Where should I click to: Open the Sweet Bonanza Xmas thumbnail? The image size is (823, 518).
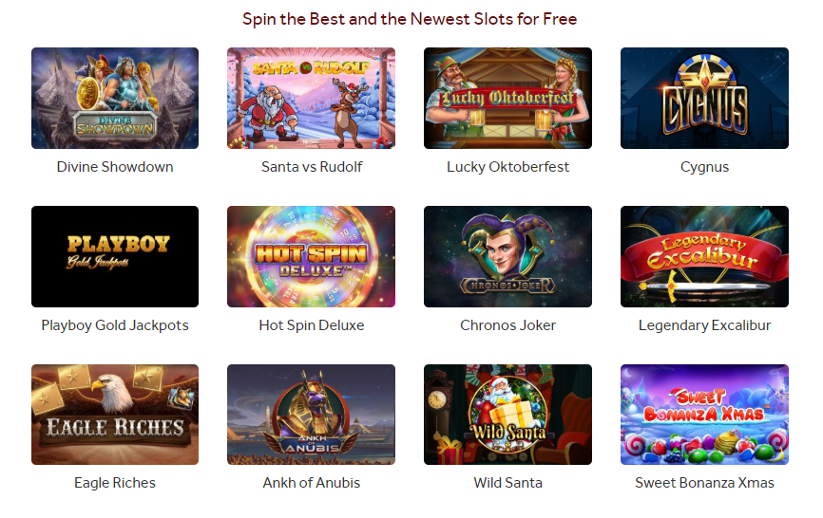704,415
